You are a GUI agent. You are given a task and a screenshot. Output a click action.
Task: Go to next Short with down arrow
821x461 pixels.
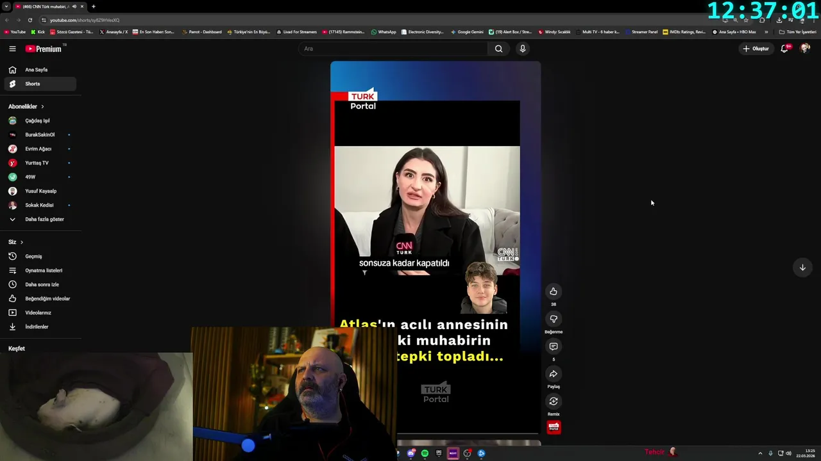pos(802,268)
